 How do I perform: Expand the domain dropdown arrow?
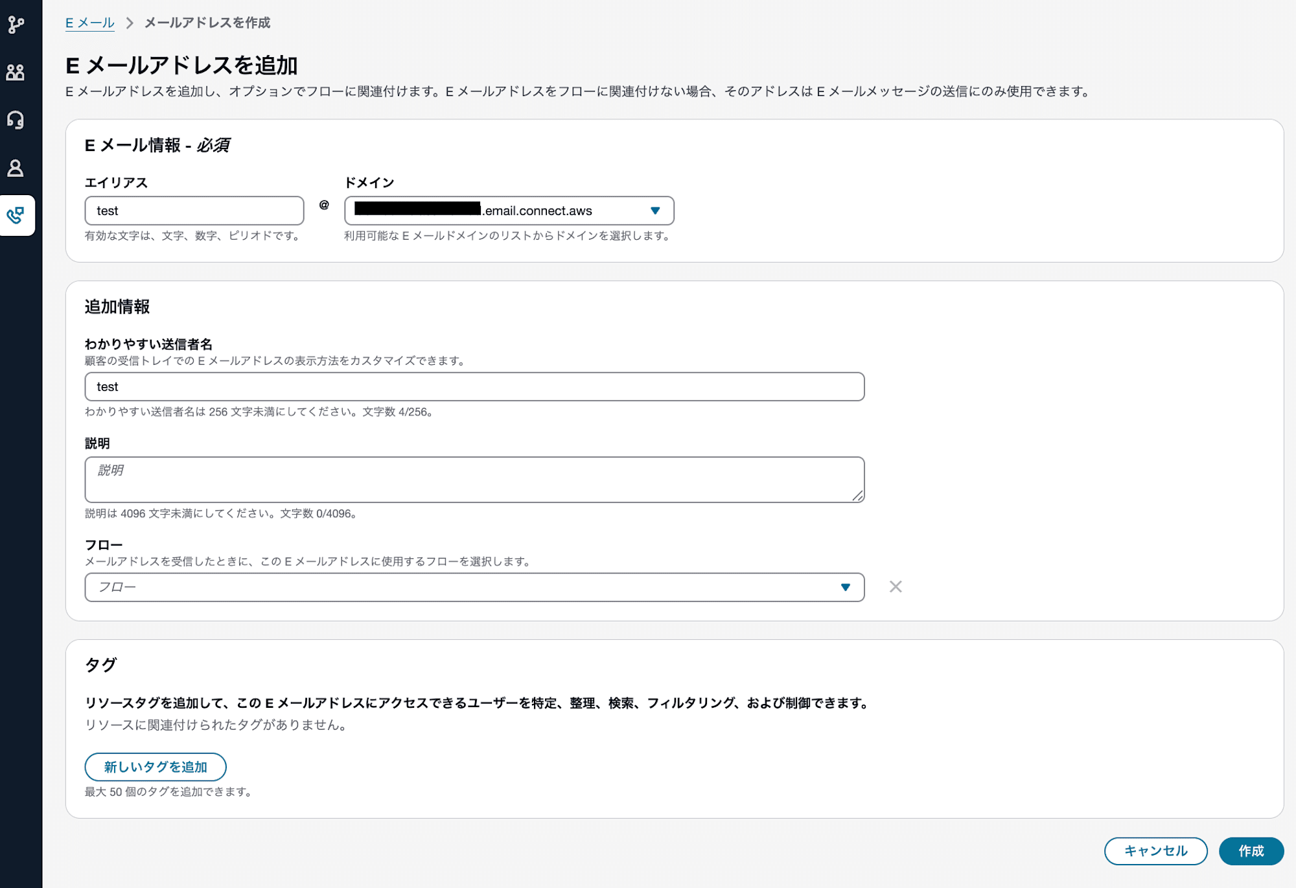coord(655,211)
